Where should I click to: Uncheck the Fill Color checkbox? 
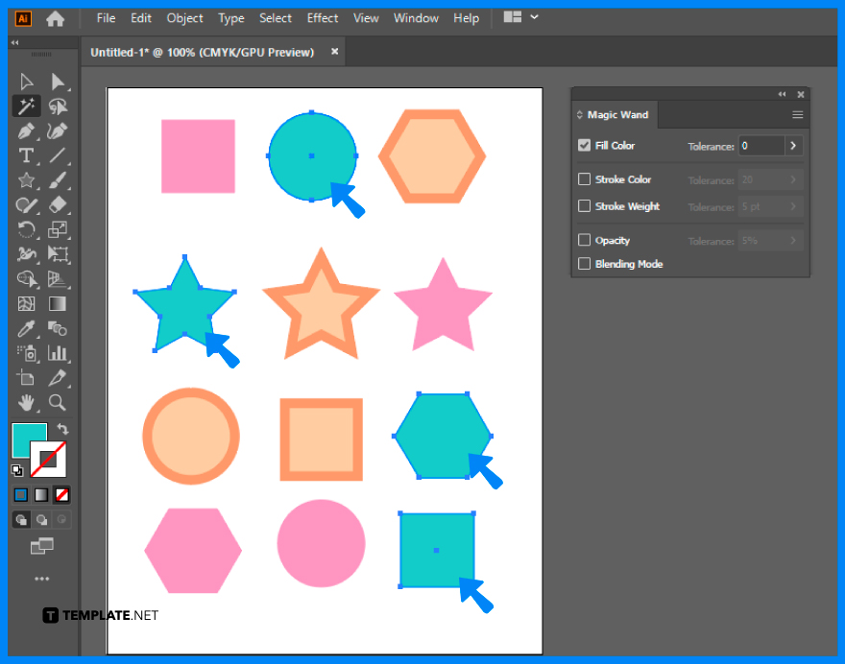coord(585,145)
